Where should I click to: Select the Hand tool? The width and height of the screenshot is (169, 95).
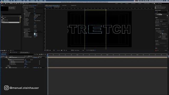tap(6, 3)
